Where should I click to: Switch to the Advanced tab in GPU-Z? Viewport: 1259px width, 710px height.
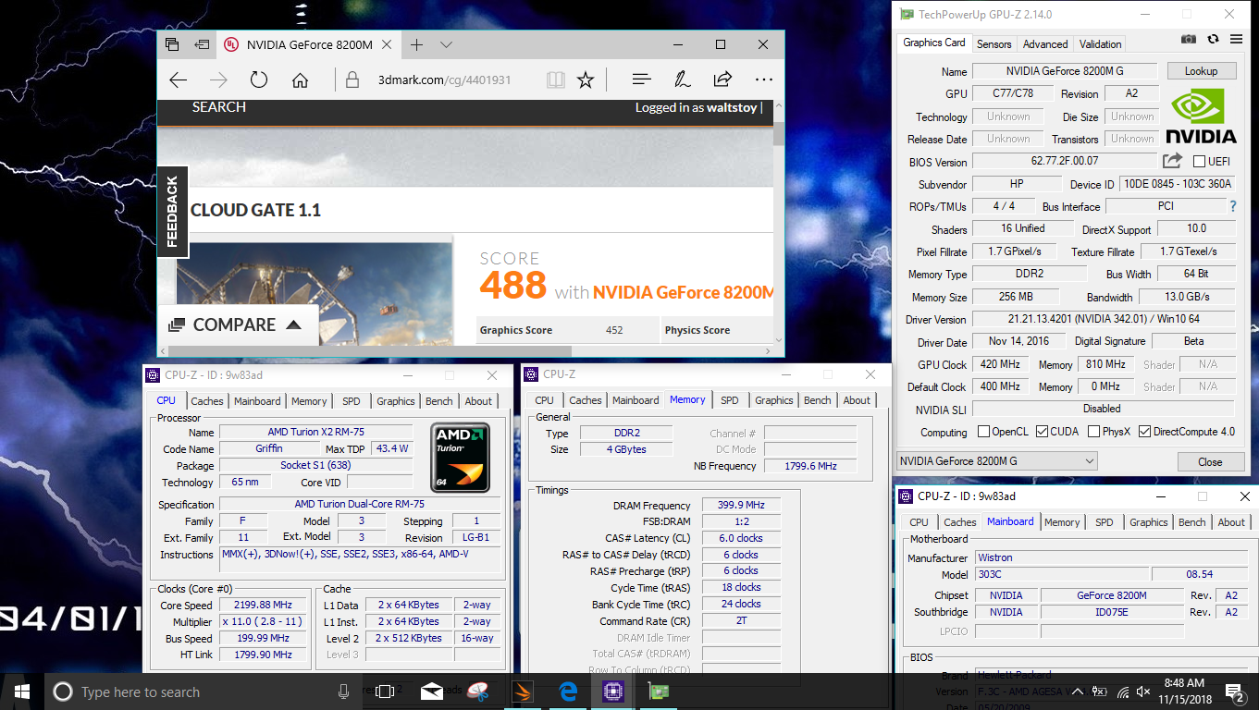[x=1045, y=43]
